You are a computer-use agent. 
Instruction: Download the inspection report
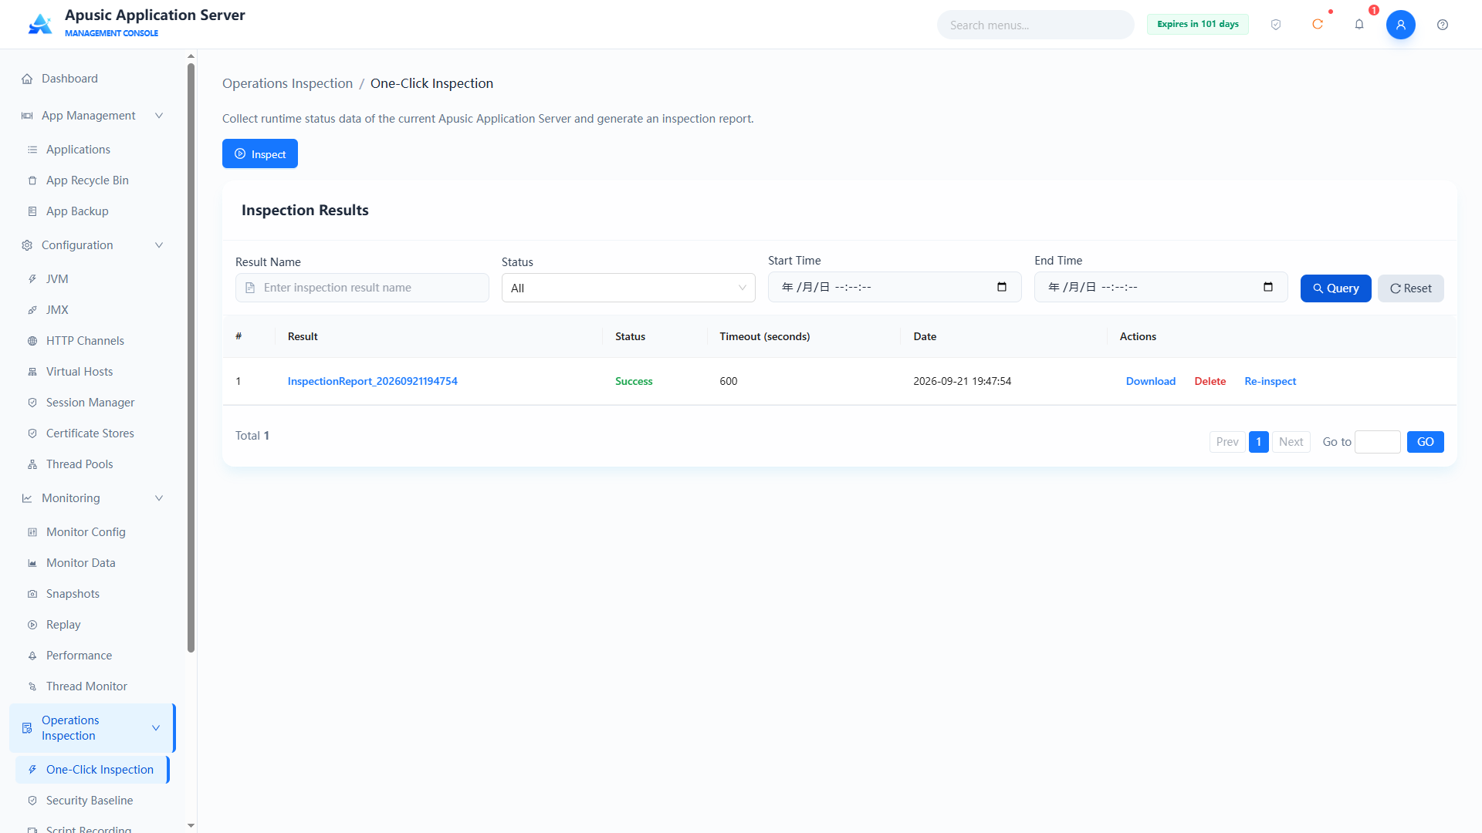(x=1150, y=381)
